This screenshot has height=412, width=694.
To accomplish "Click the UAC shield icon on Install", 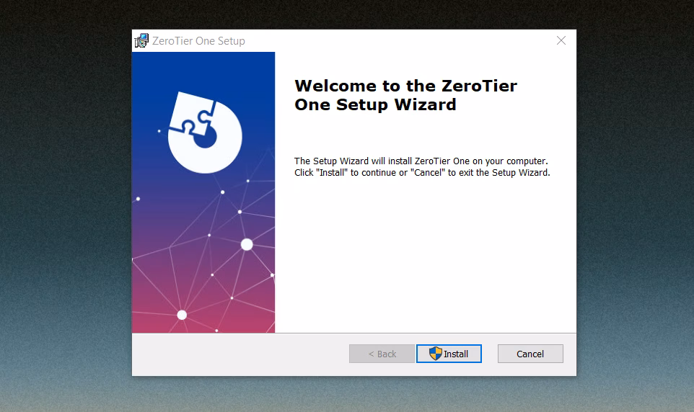I will [436, 353].
